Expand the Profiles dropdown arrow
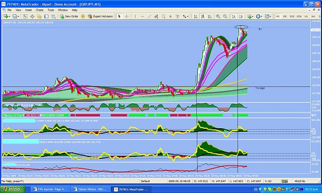Viewport: 322px width, 193px height. 18,16
